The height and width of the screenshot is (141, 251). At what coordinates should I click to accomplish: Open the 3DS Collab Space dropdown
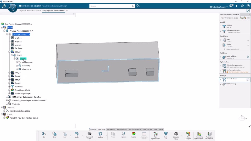pyautogui.click(x=219, y=7)
